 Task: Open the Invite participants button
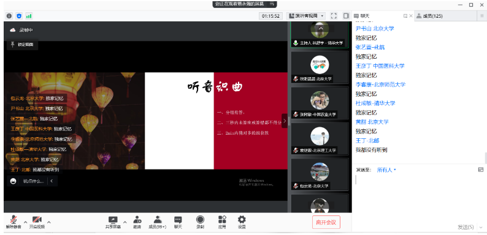(137, 222)
